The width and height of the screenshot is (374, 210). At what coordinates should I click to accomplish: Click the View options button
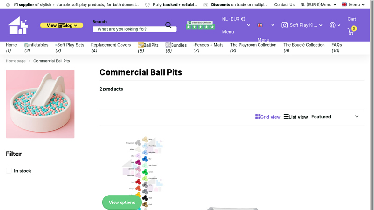122,203
